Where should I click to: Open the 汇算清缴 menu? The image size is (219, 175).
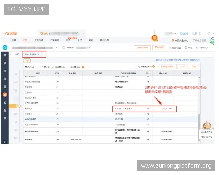[x=54, y=40]
